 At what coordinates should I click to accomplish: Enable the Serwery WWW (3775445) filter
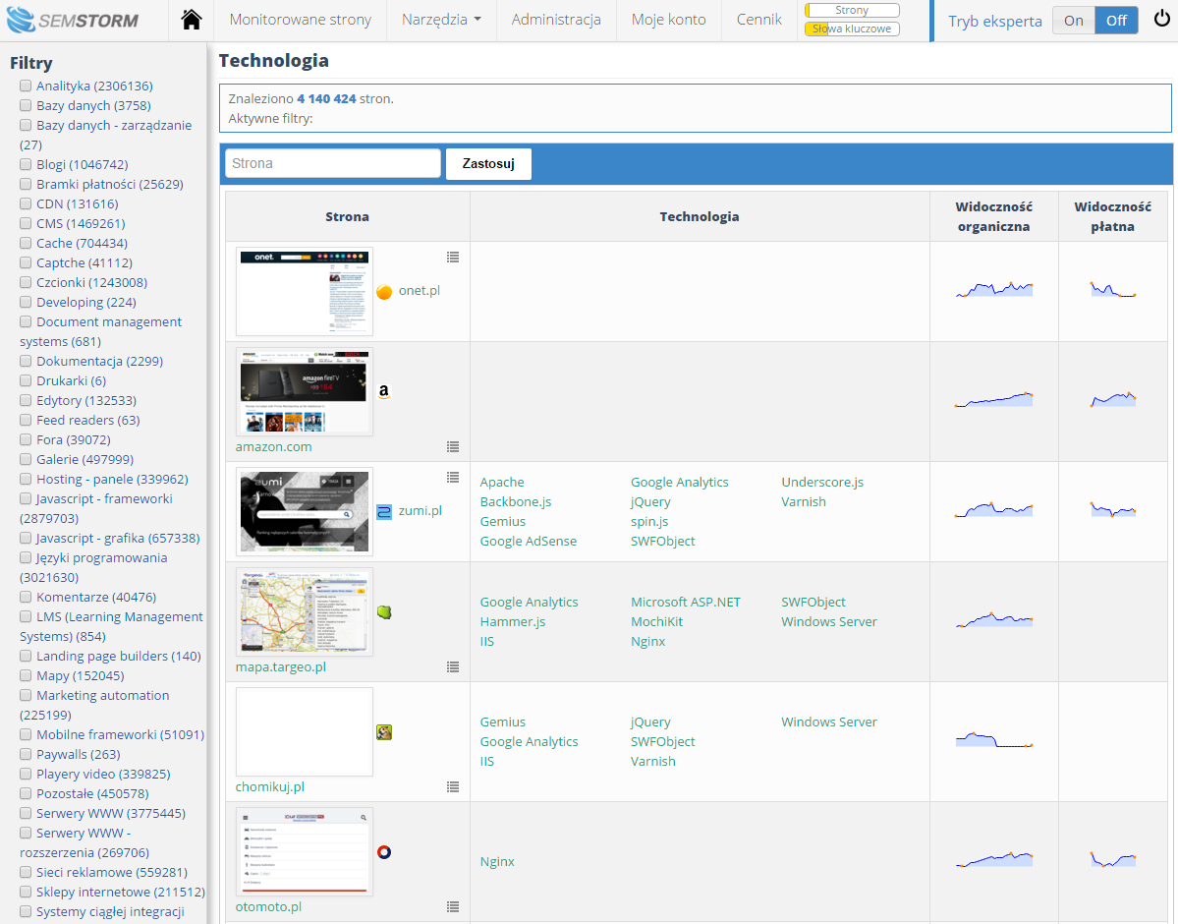coord(26,813)
